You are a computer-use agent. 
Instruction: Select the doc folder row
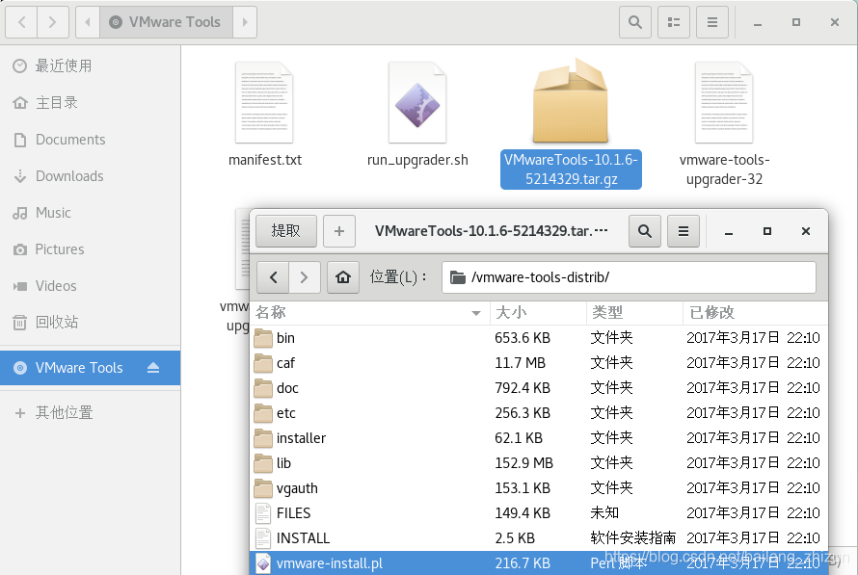539,388
